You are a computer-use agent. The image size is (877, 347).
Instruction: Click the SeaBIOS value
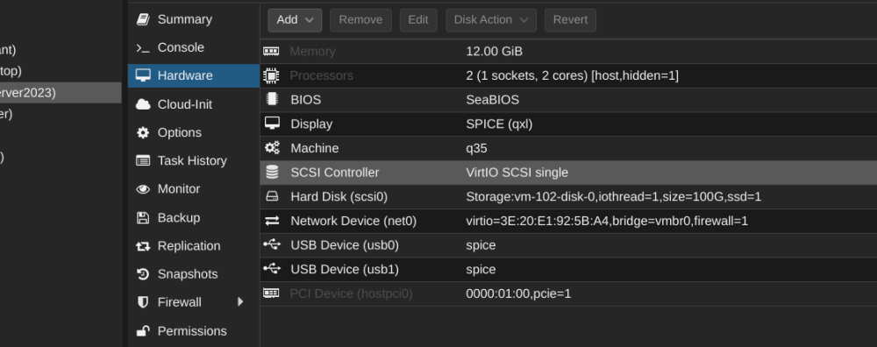click(493, 100)
